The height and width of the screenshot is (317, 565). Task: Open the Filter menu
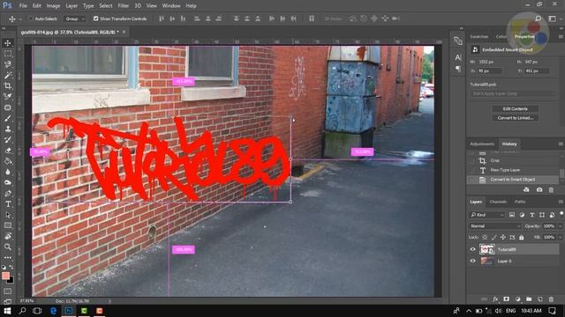[x=124, y=6]
